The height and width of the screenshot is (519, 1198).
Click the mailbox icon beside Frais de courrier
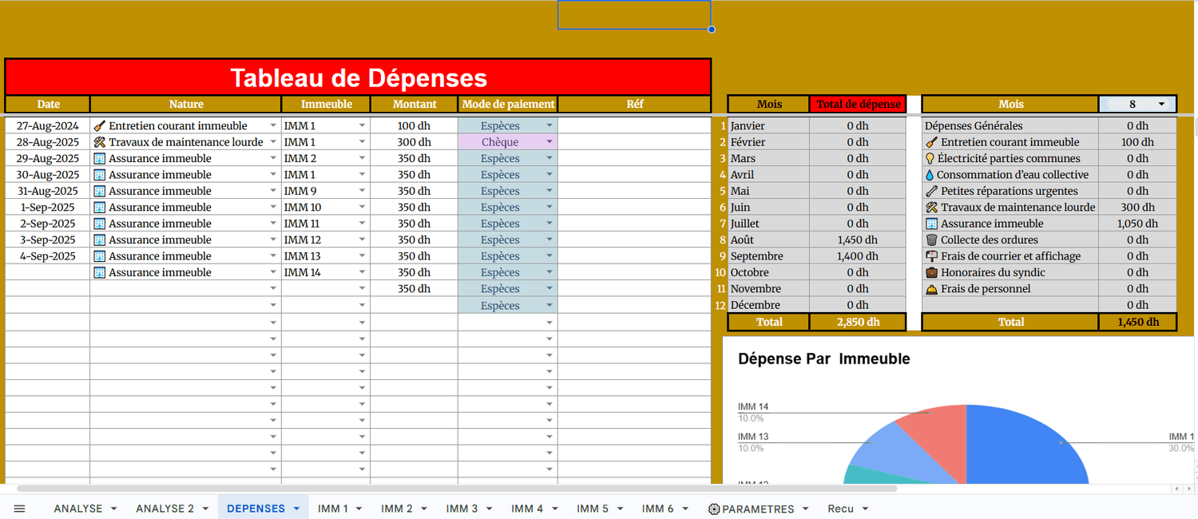coord(931,256)
